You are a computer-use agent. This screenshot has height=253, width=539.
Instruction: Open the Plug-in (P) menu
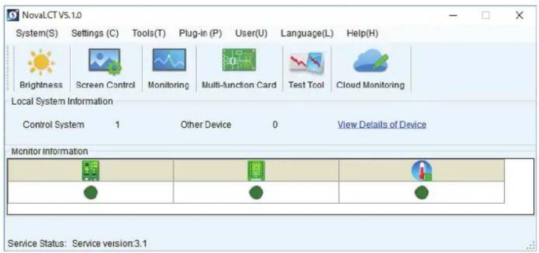point(200,34)
